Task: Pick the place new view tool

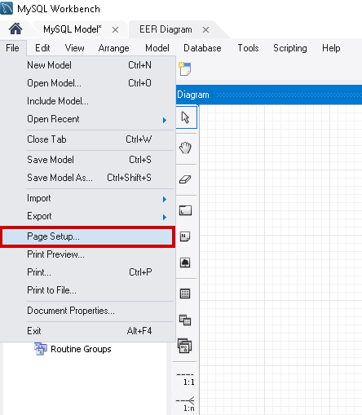Action: click(x=185, y=320)
